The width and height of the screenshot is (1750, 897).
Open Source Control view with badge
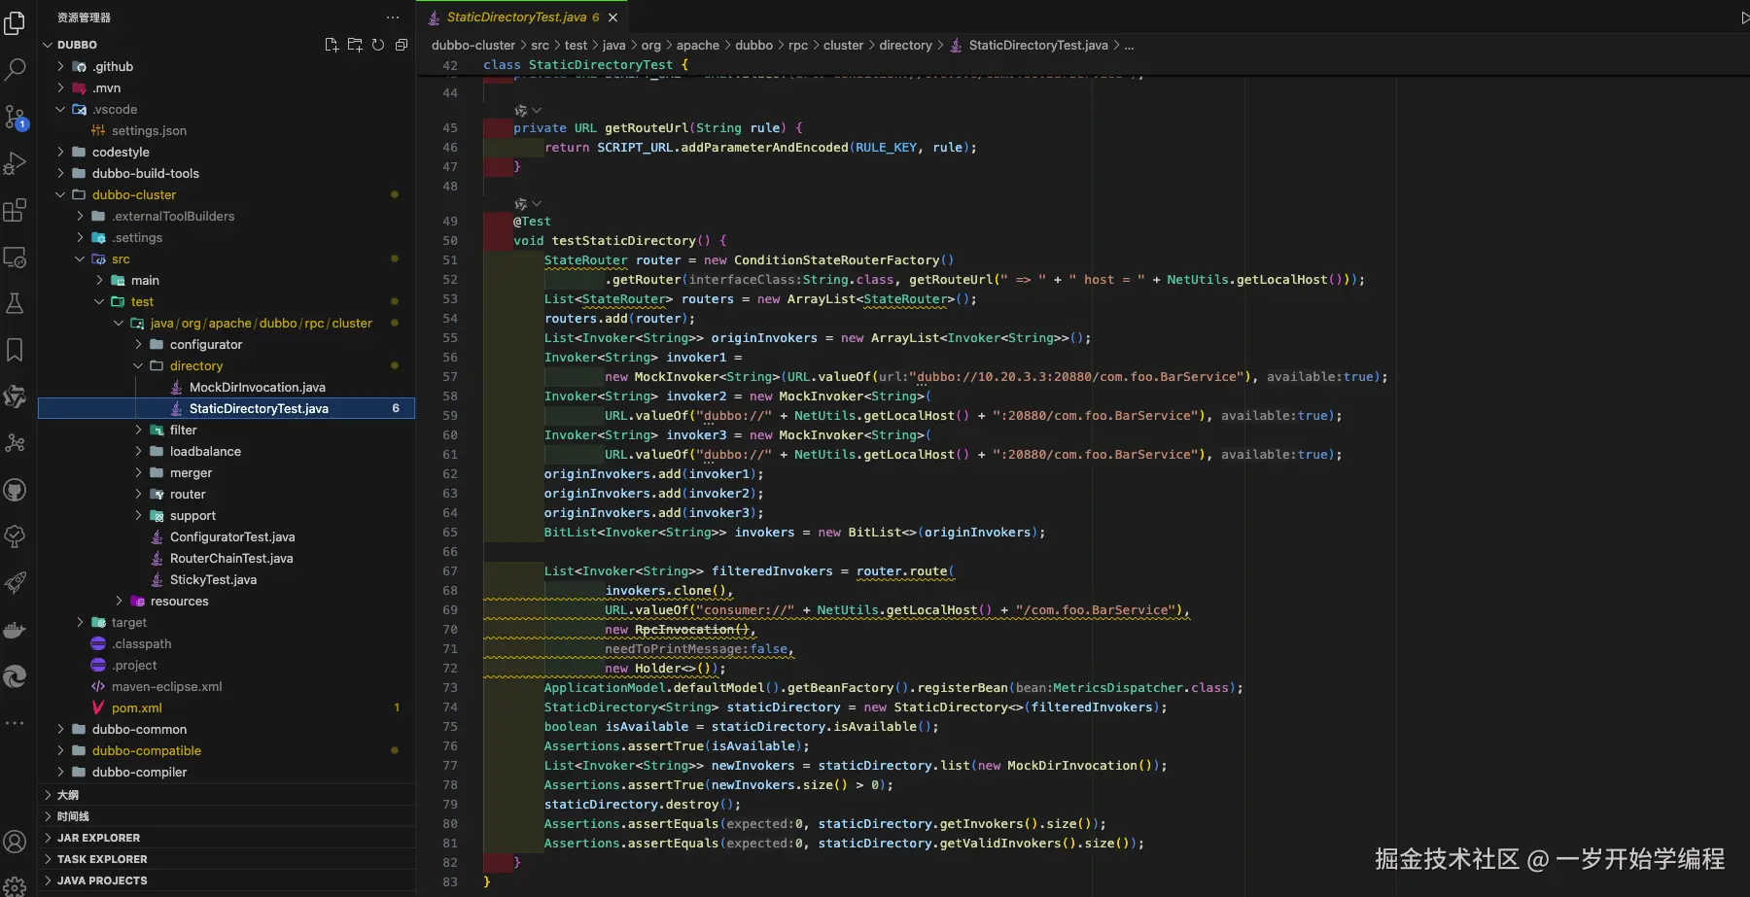coord(15,117)
